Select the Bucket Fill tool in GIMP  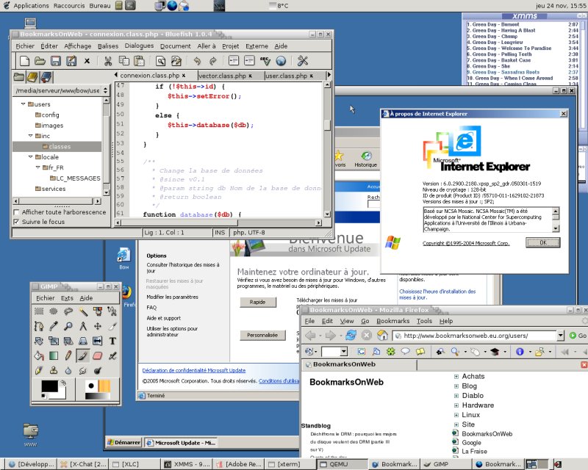point(38,355)
